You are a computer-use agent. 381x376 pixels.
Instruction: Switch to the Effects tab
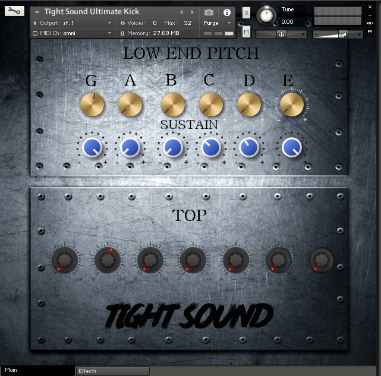pyautogui.click(x=112, y=371)
